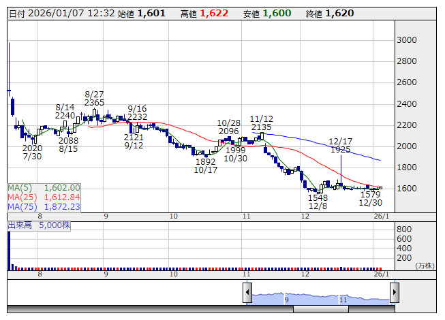Click the 7/30 low label 2020

pyautogui.click(x=32, y=148)
